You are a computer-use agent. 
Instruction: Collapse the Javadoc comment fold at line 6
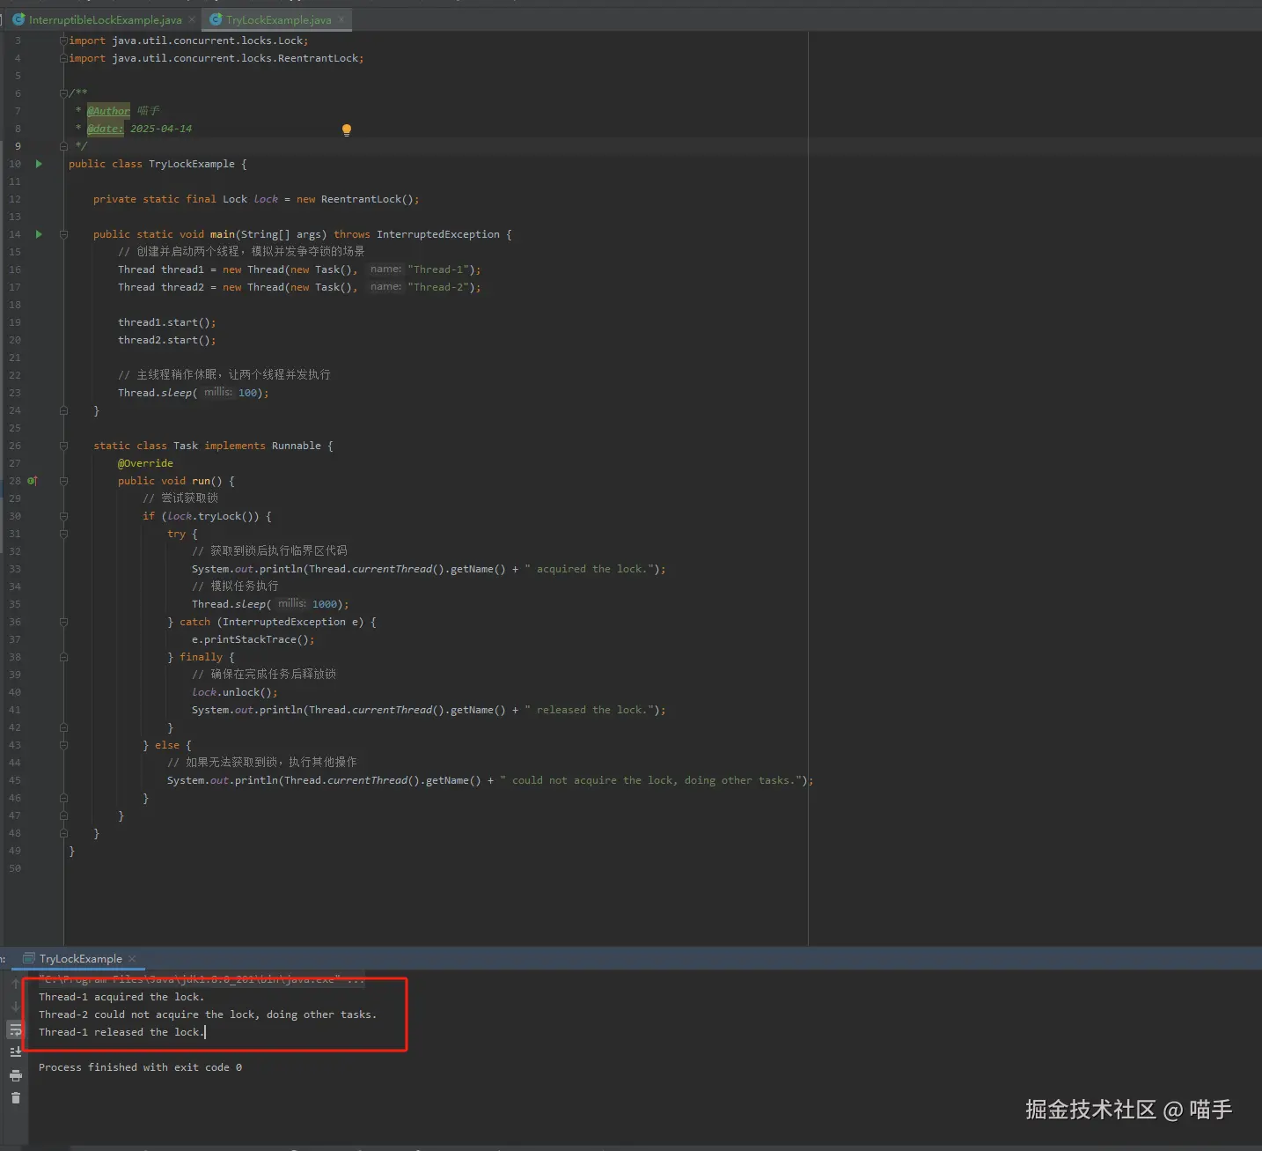[63, 93]
